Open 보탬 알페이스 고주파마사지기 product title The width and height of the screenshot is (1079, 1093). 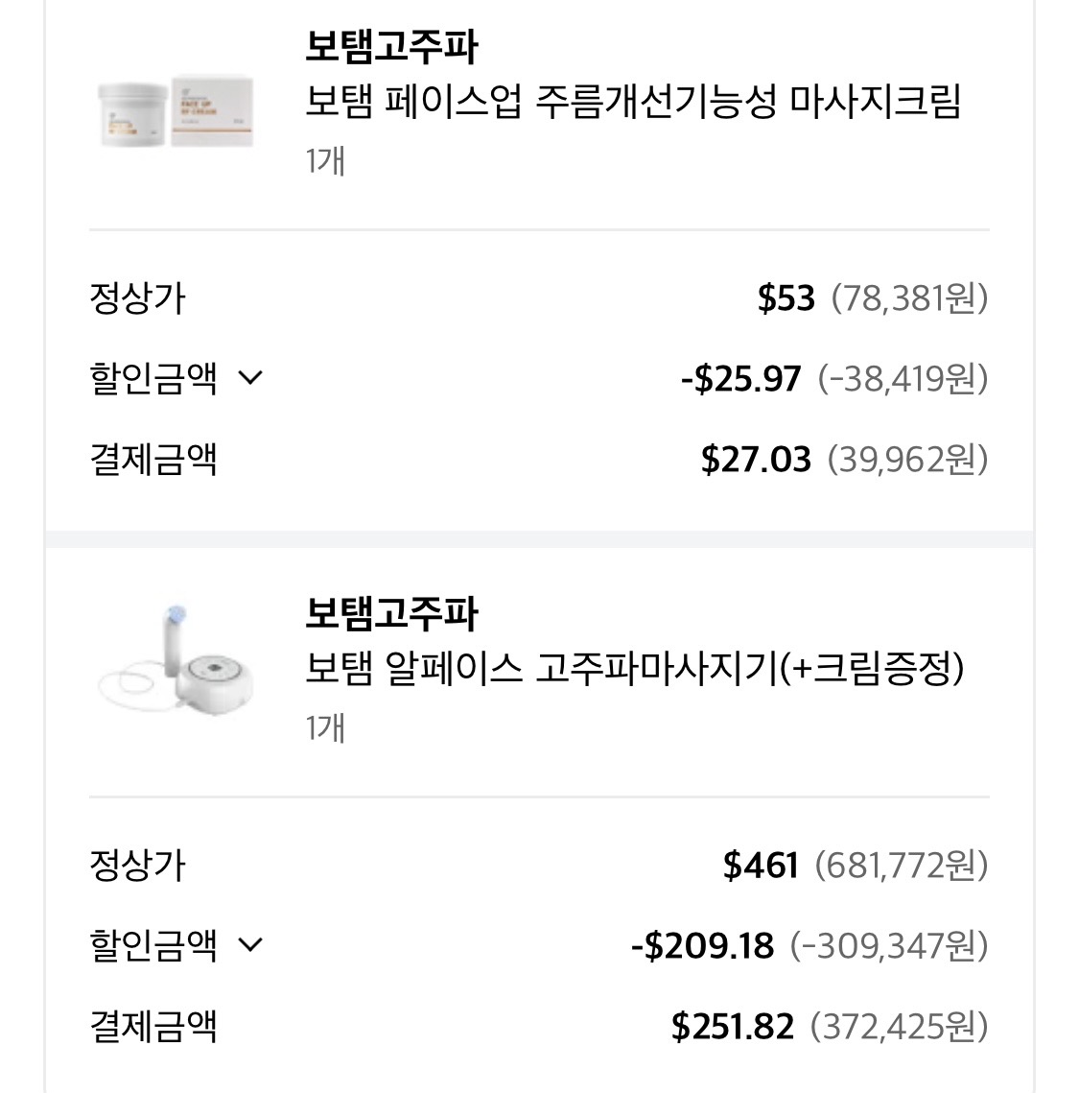pyautogui.click(x=634, y=668)
